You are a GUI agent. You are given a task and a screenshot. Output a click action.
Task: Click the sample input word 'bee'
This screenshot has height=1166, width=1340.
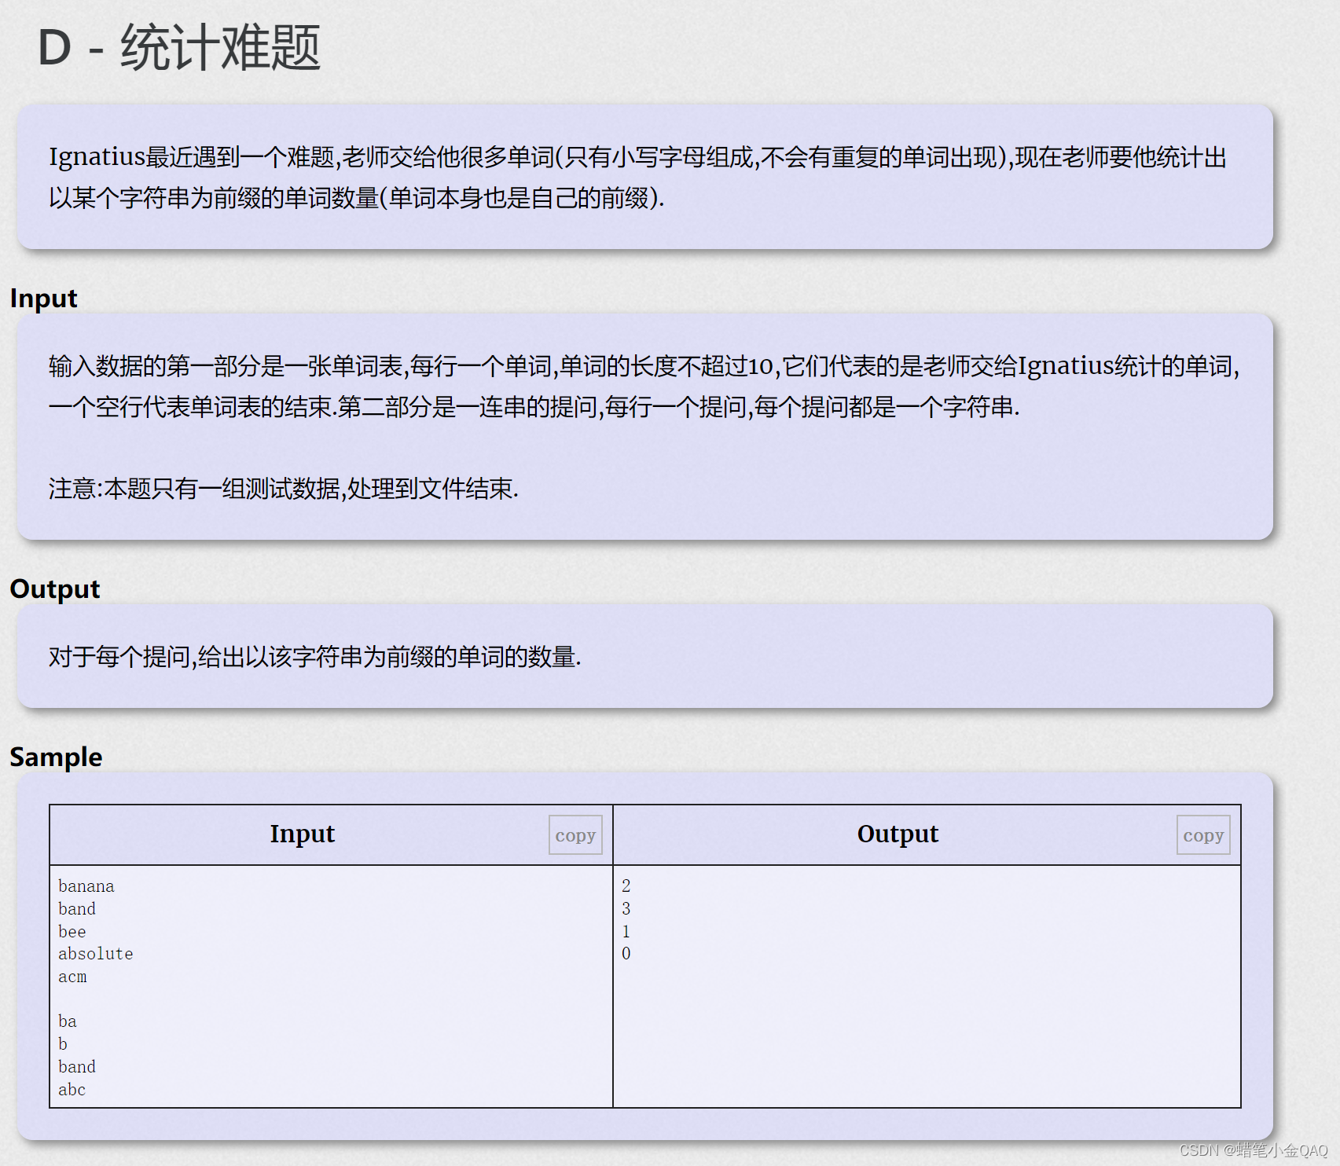[x=72, y=932]
